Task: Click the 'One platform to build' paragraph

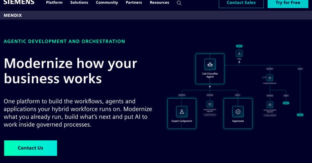Action: click(x=78, y=113)
